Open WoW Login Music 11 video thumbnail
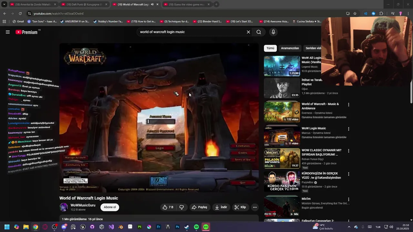The image size is (413, 232). tap(282, 136)
